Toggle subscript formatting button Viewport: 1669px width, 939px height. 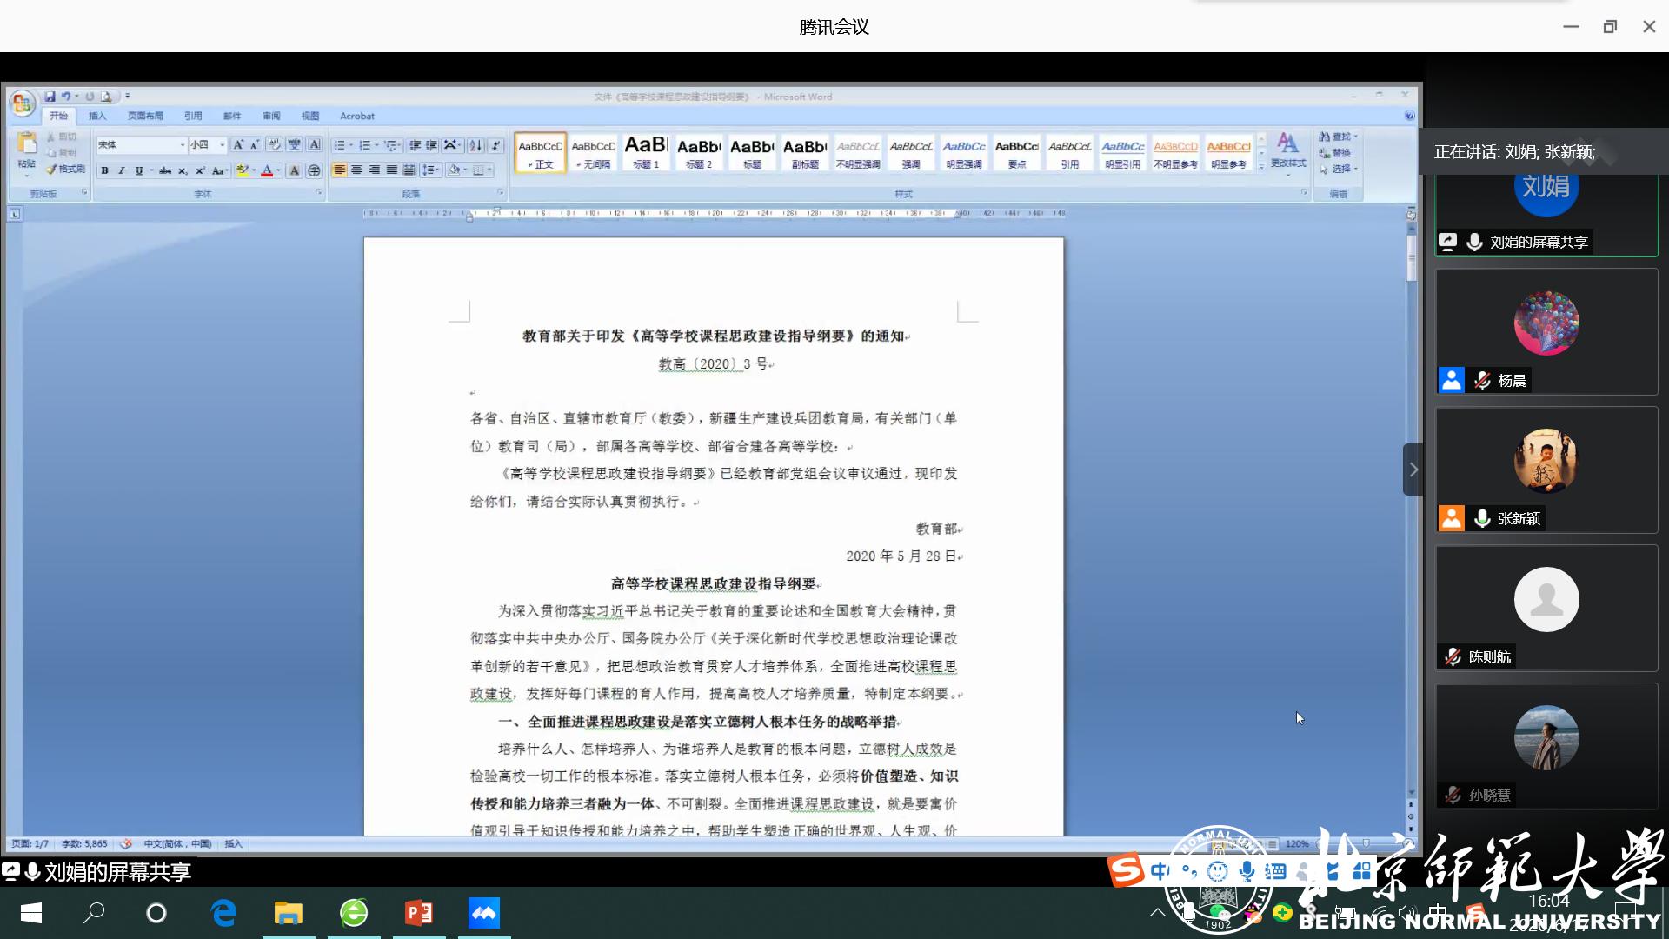(x=183, y=170)
